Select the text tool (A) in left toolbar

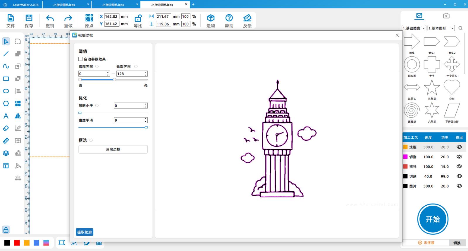coord(6,116)
